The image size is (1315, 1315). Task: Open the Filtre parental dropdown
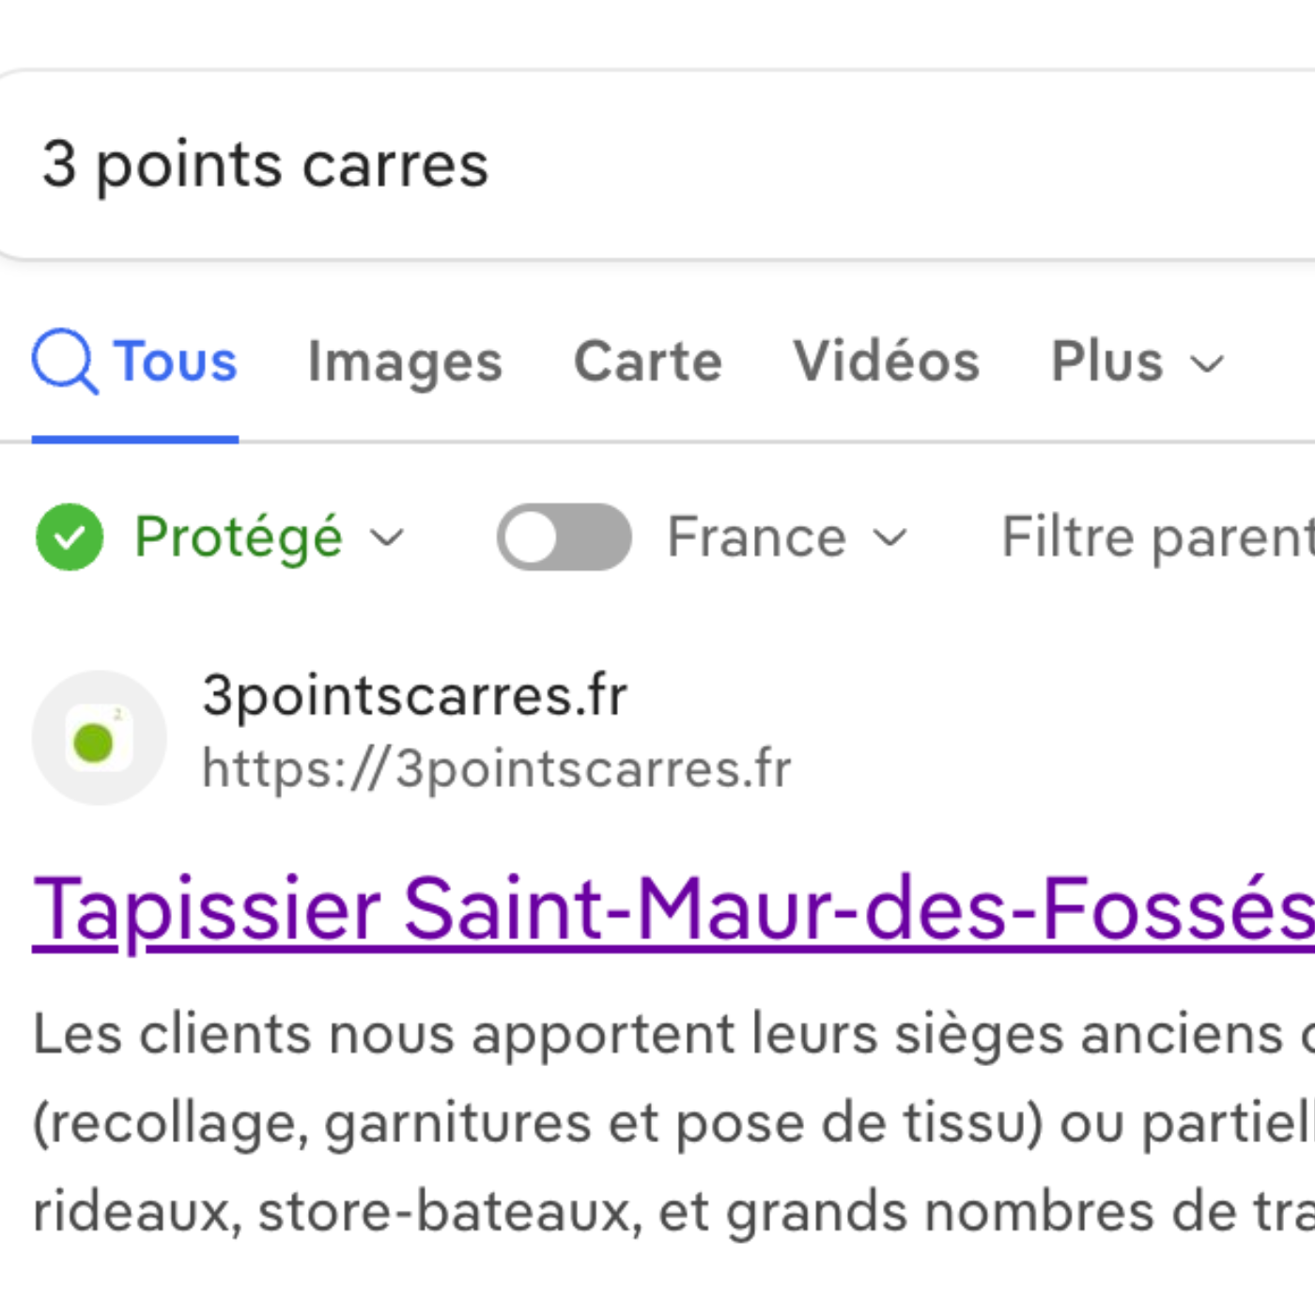1157,537
